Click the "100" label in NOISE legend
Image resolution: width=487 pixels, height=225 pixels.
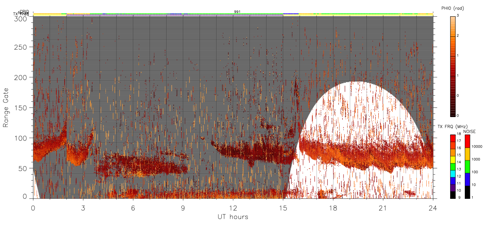pos(475,172)
